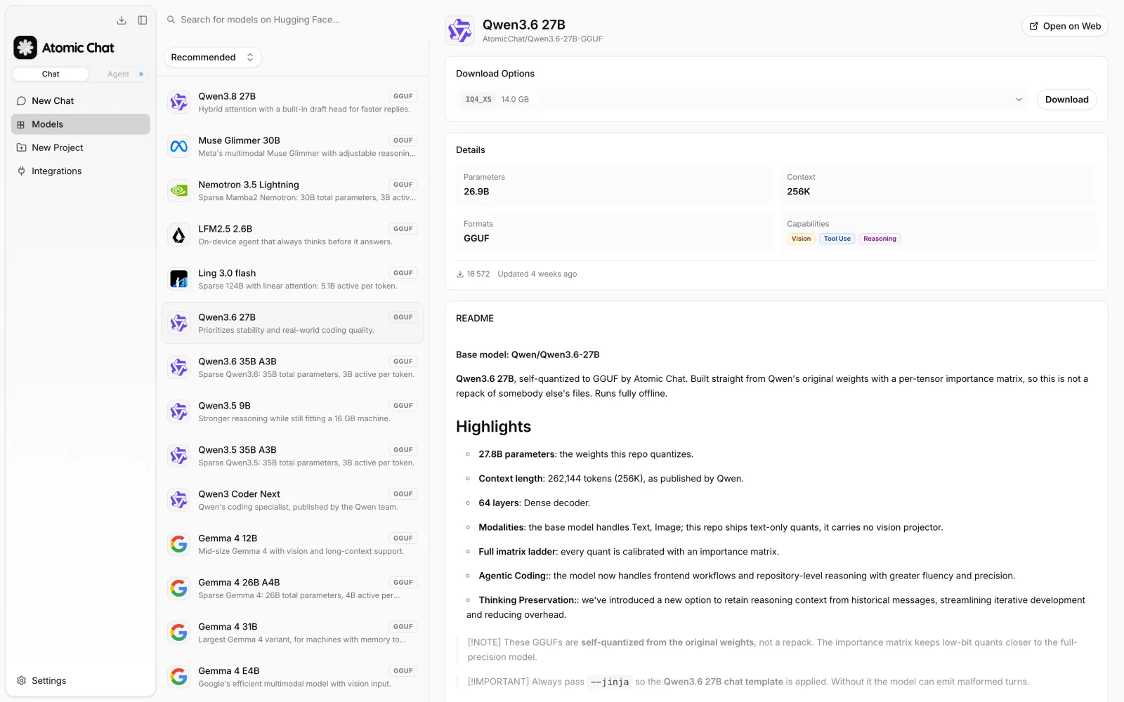Click the download count icon near 16 572

[x=460, y=274]
